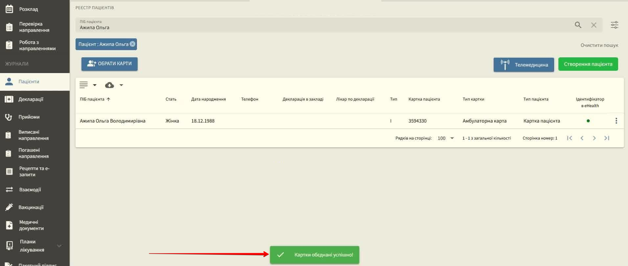Clear the patient name search field
Image resolution: width=628 pixels, height=266 pixels.
(x=594, y=25)
